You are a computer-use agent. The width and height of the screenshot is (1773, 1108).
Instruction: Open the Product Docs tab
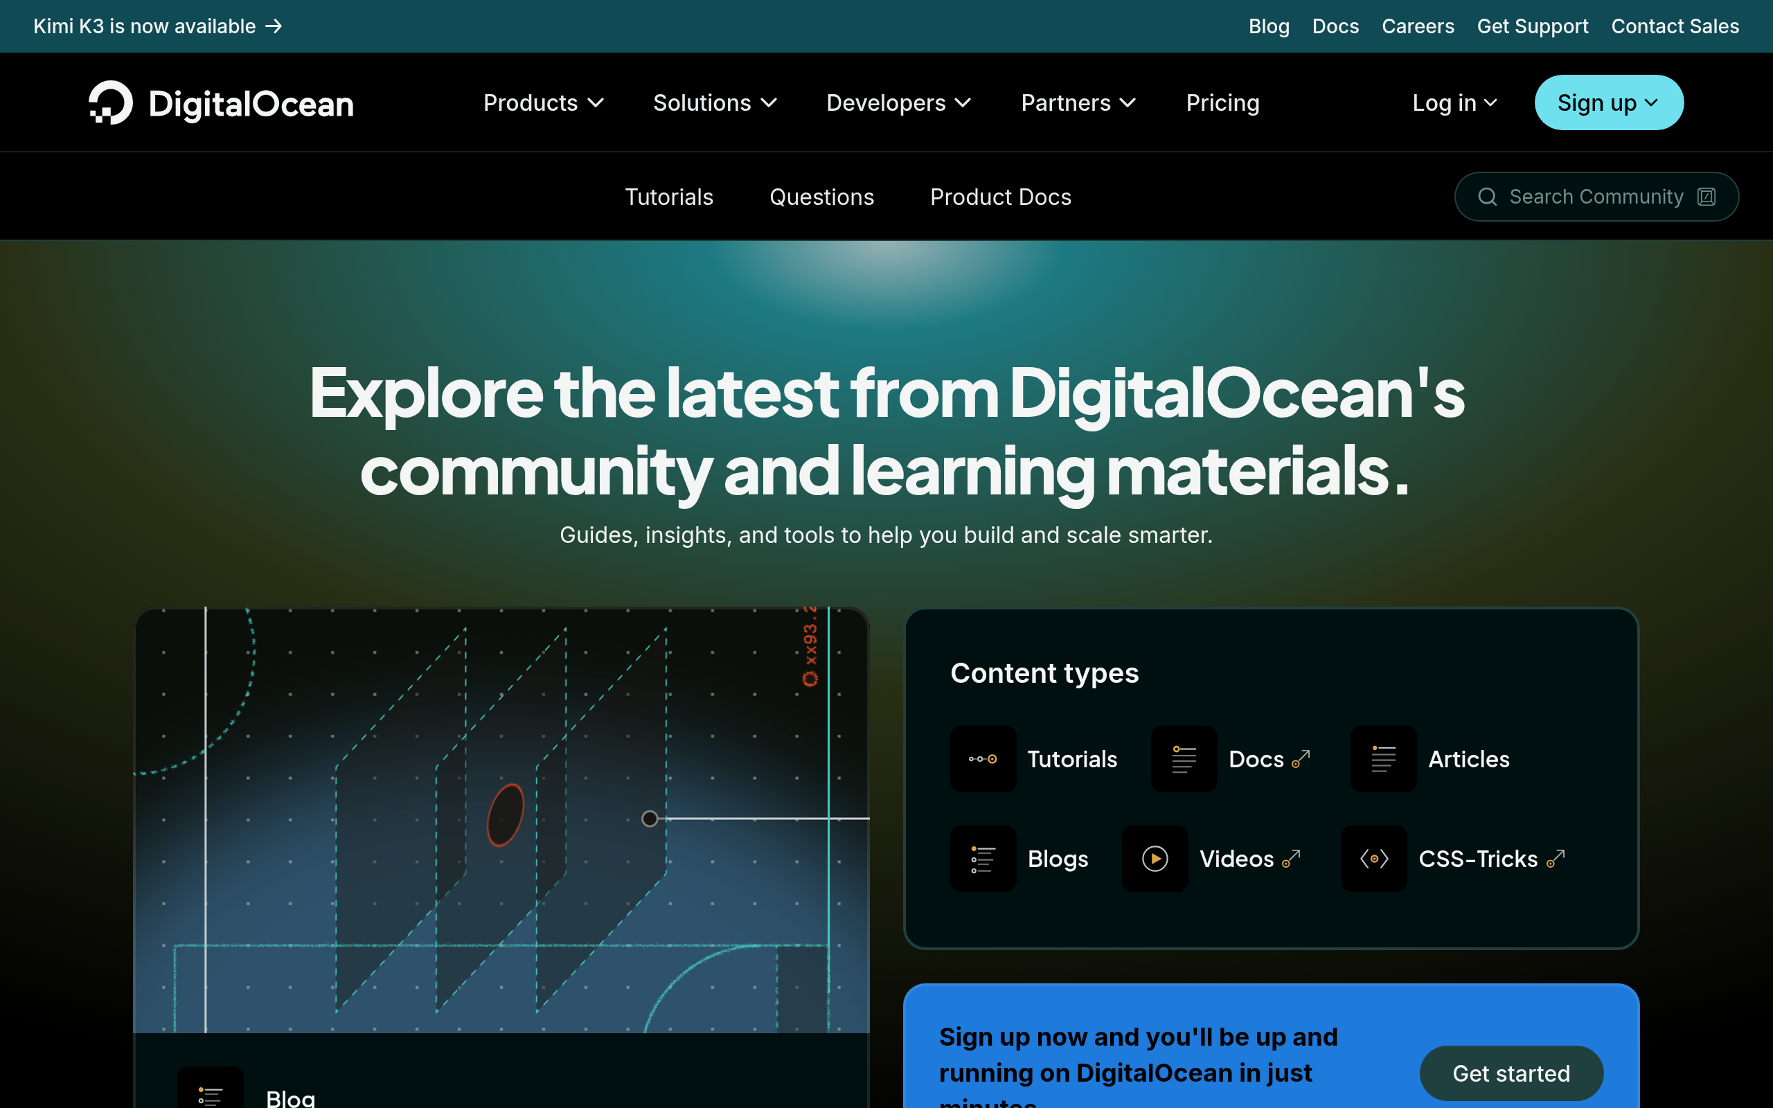tap(1001, 197)
